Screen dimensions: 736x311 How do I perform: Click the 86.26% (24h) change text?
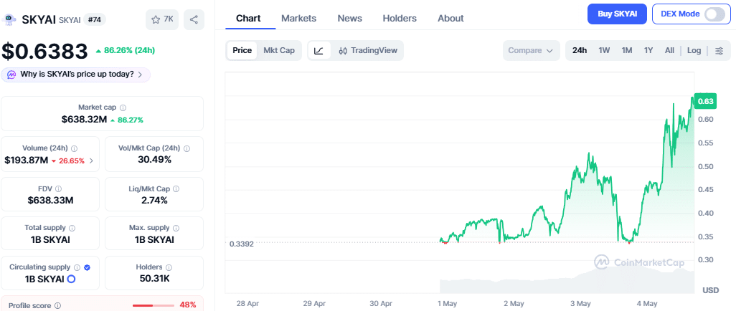[x=129, y=51]
